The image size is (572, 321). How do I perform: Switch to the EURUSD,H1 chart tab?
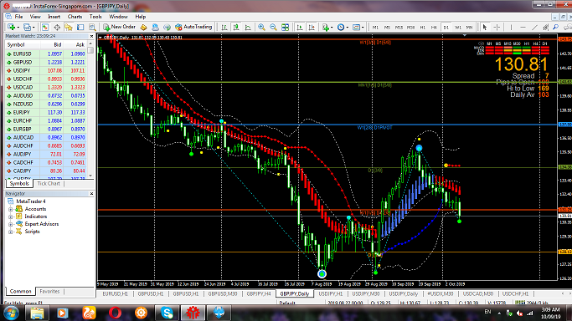116,293
